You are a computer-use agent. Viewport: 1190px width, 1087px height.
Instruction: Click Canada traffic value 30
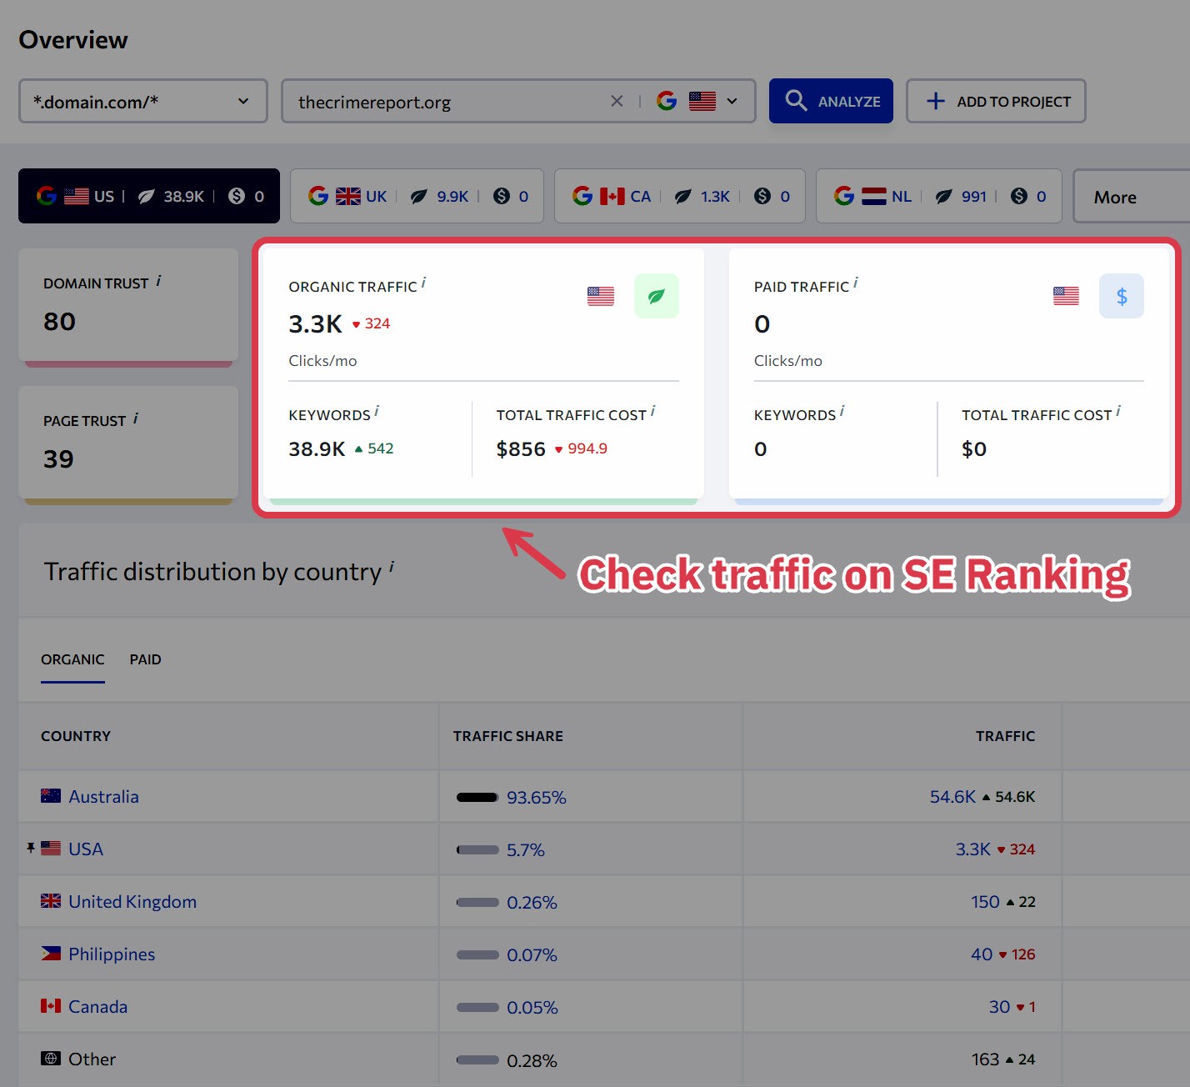click(999, 1007)
